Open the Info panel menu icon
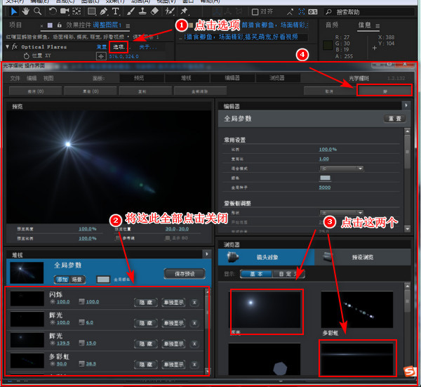 click(377, 26)
